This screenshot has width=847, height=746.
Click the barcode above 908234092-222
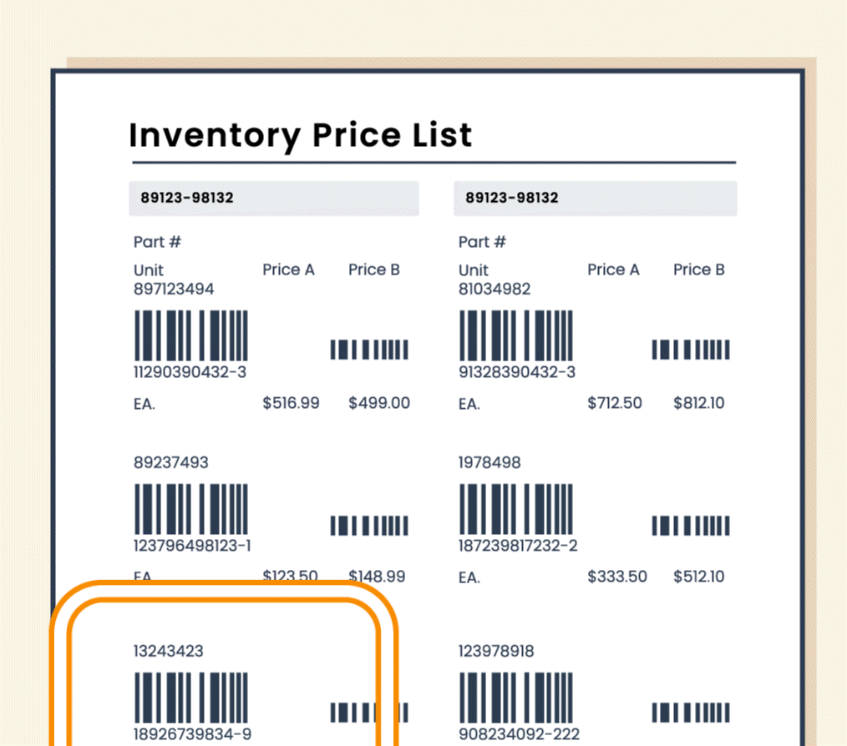pos(515,698)
